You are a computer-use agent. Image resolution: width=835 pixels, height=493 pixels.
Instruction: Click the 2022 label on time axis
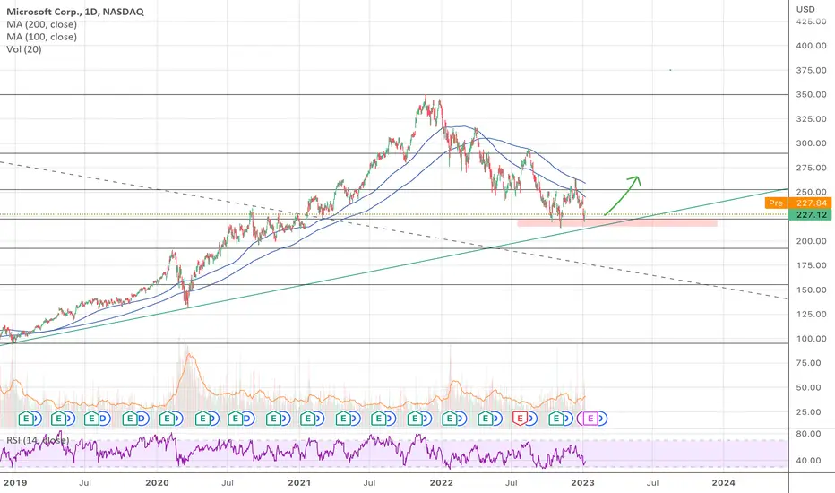pos(442,483)
